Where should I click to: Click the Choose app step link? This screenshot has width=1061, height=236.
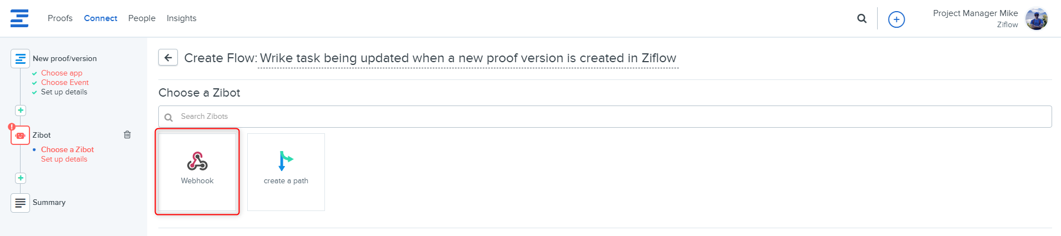coord(62,73)
